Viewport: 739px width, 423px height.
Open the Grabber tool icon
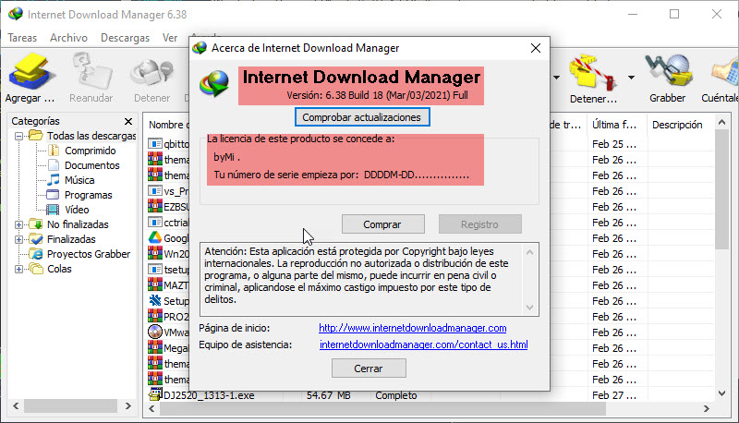coord(668,72)
